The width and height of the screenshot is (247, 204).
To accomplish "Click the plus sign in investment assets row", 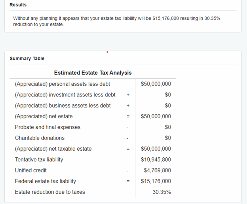I will click(x=128, y=95).
